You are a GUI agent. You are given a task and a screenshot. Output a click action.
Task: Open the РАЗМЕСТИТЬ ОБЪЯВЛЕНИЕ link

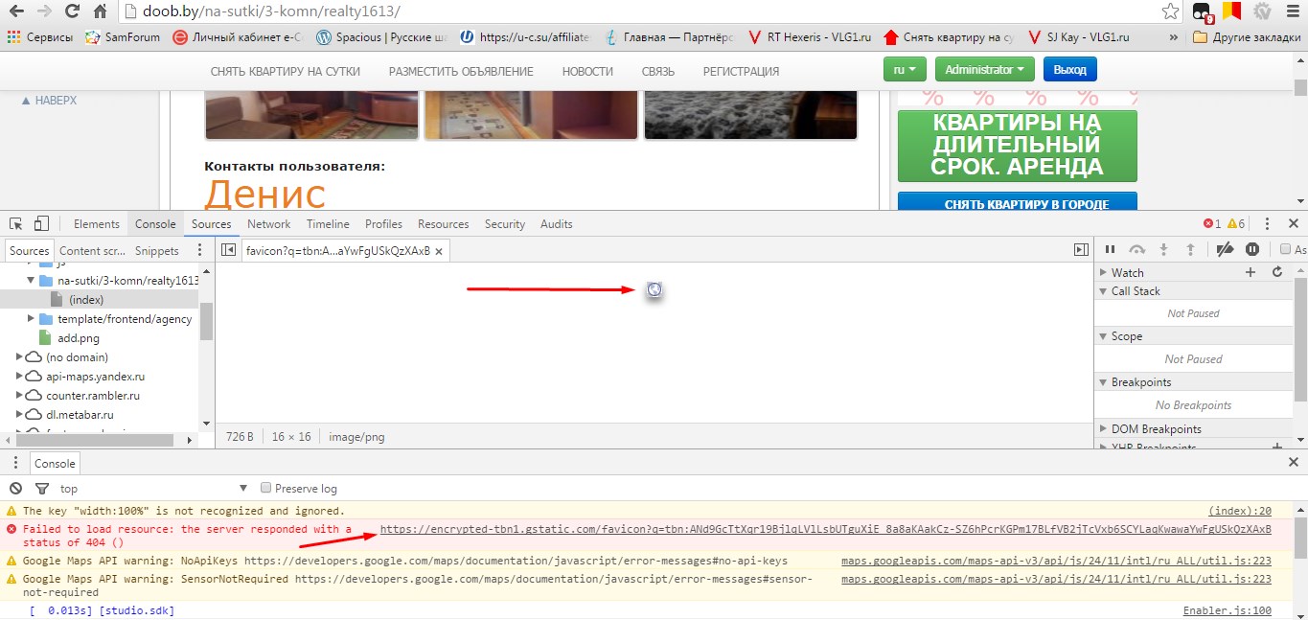tap(461, 71)
